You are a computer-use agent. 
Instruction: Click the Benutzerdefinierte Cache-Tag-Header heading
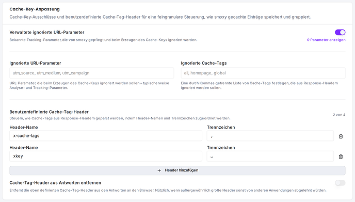(x=49, y=112)
